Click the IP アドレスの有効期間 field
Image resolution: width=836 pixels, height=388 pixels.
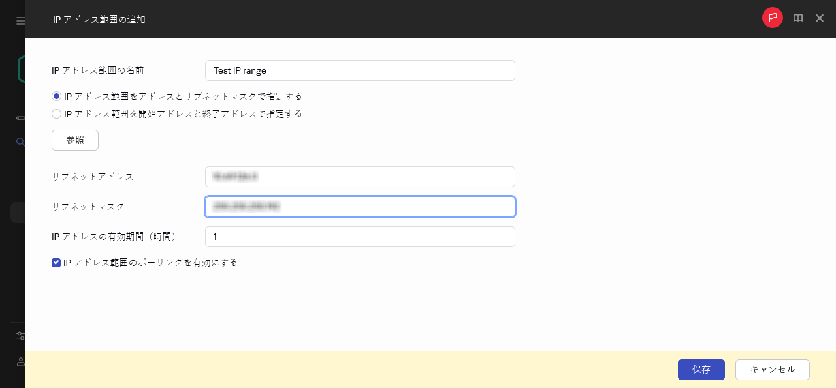pyautogui.click(x=360, y=237)
